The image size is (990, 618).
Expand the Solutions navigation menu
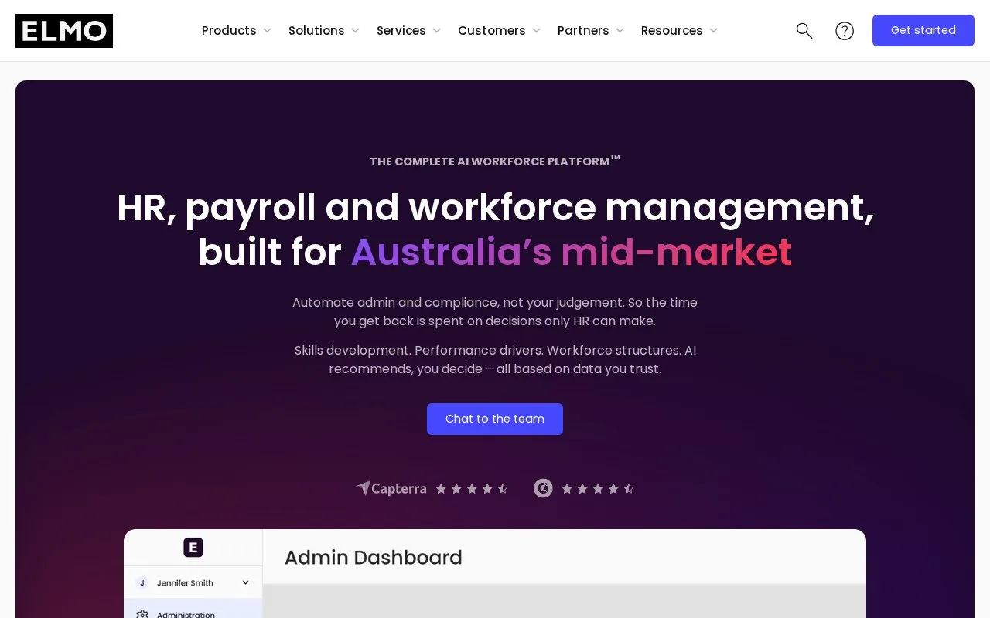tap(324, 31)
